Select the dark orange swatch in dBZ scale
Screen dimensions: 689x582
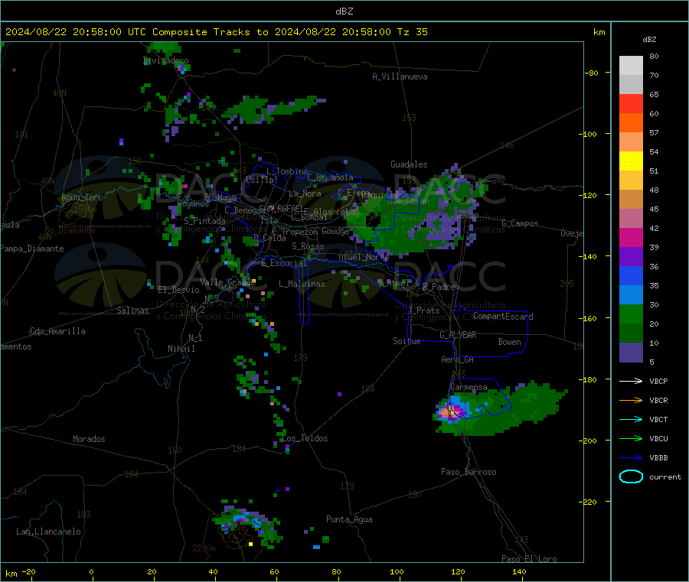[631, 123]
